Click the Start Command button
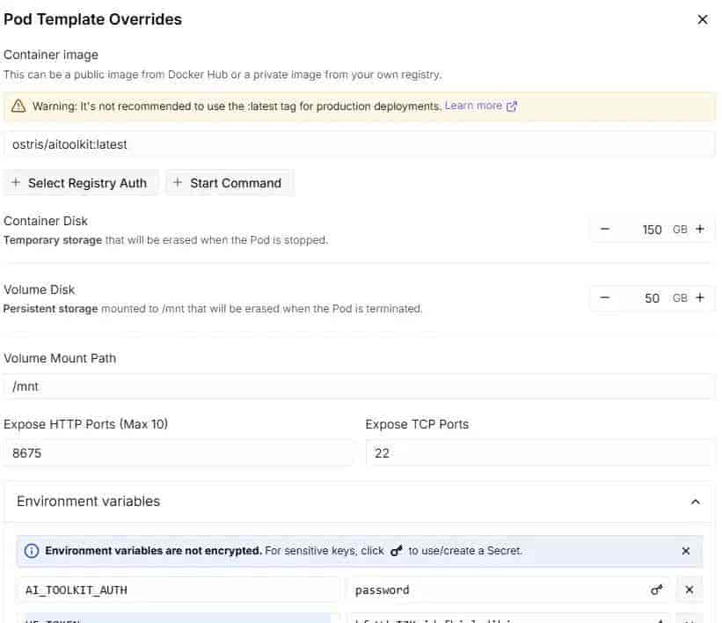Screen dimensions: 722x623 (229, 183)
